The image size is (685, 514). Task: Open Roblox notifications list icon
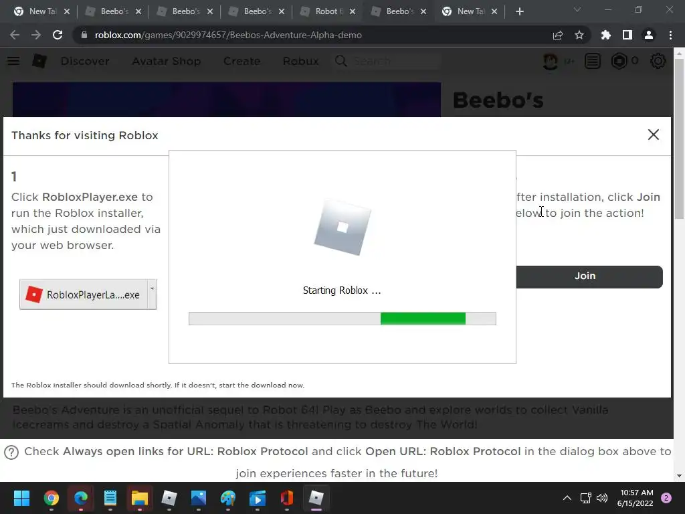coord(593,61)
